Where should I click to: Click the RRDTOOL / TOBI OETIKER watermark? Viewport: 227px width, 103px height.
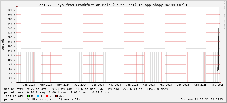pos(224,15)
